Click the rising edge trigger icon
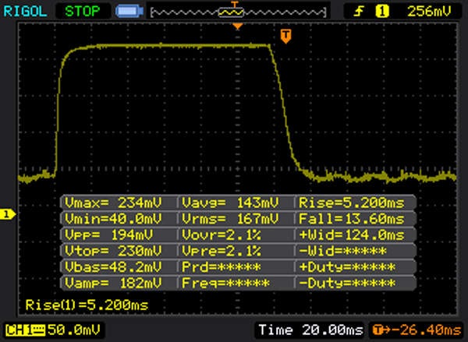Viewport: 468px width, 342px height. point(359,12)
